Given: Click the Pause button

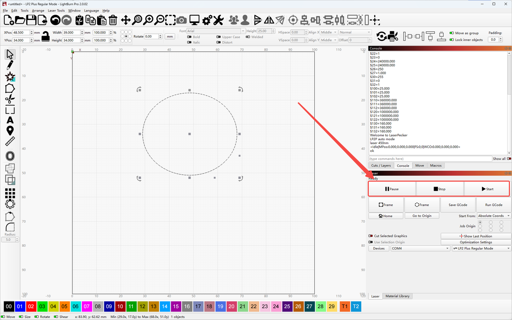Looking at the screenshot, I should 392,189.
